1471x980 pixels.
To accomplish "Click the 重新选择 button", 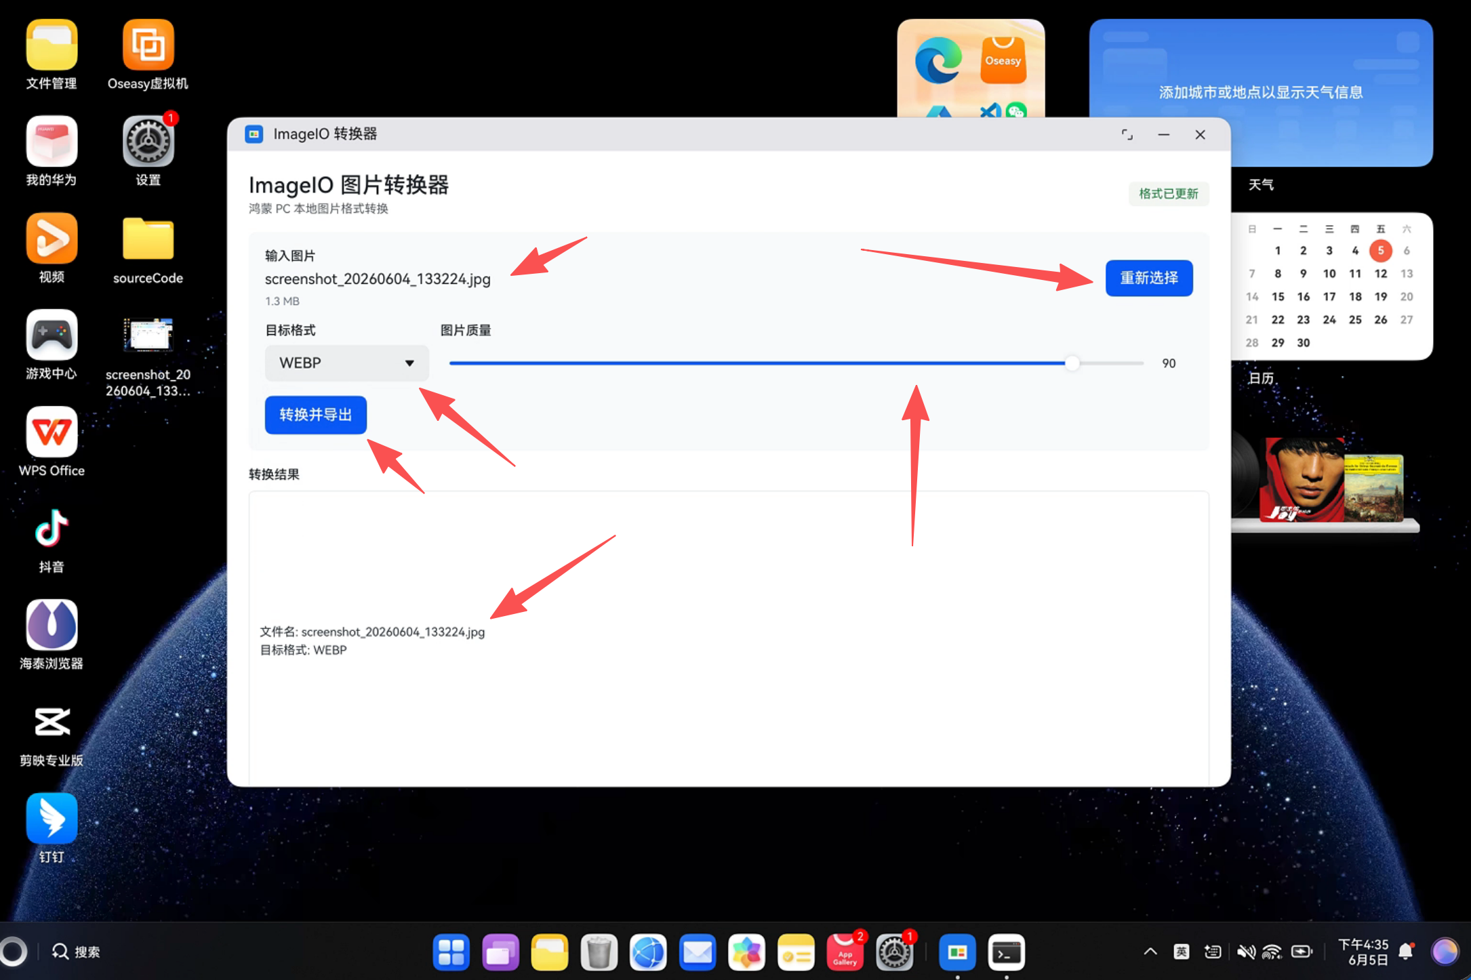I will point(1149,278).
